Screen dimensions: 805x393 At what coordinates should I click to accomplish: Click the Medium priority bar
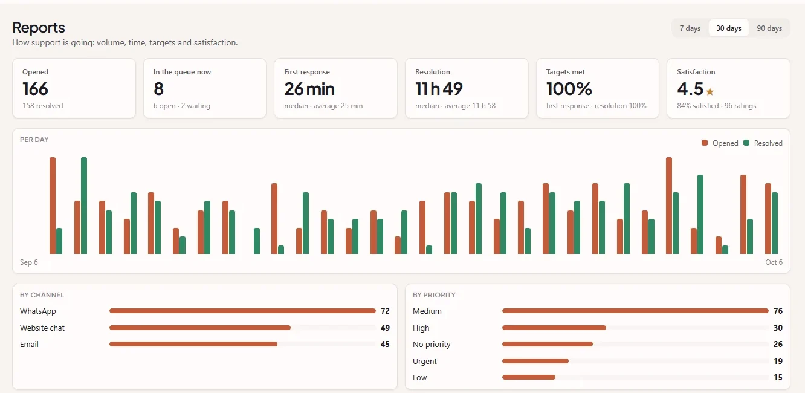click(635, 311)
